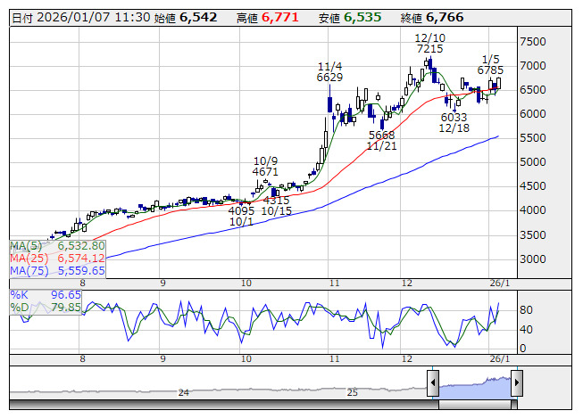Click the 11/4 6629 peak label

coord(329,72)
